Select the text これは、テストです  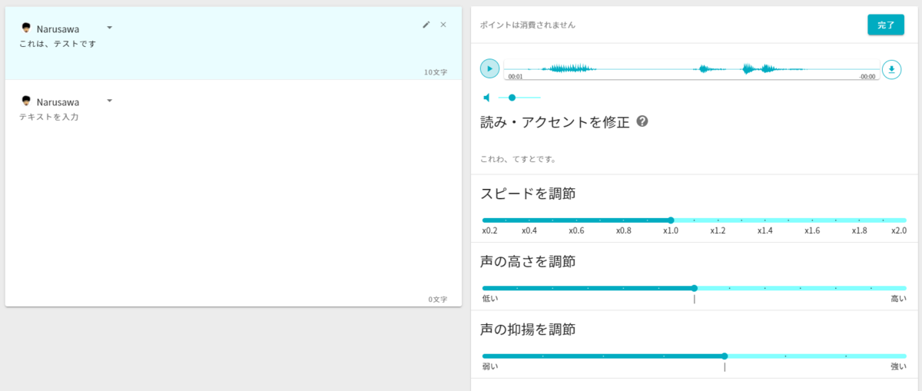[x=57, y=44]
